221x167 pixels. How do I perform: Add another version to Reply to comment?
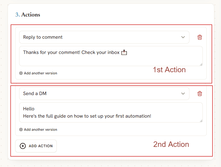(x=38, y=73)
